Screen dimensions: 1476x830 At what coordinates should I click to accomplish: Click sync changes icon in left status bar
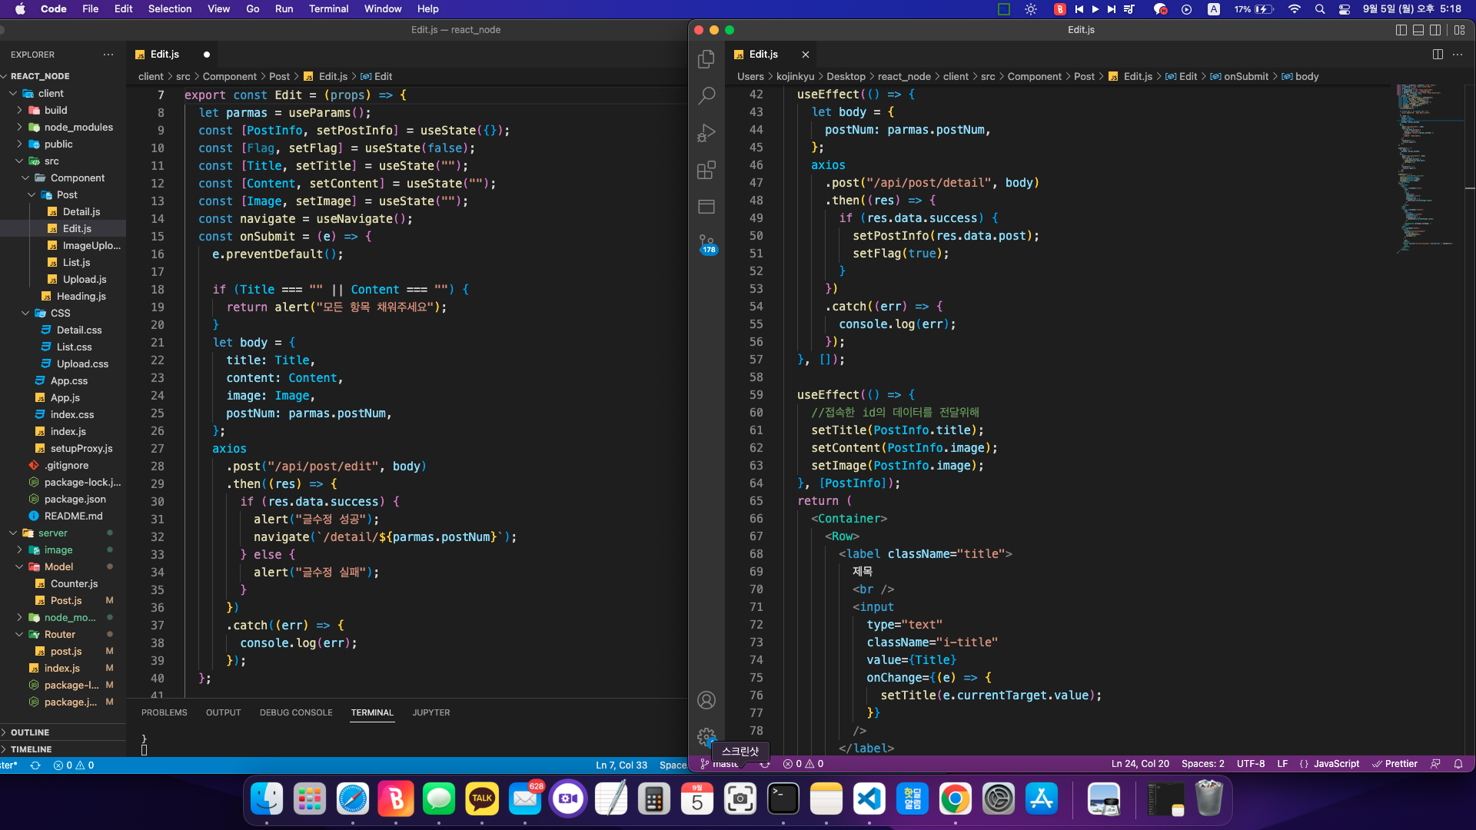35,765
